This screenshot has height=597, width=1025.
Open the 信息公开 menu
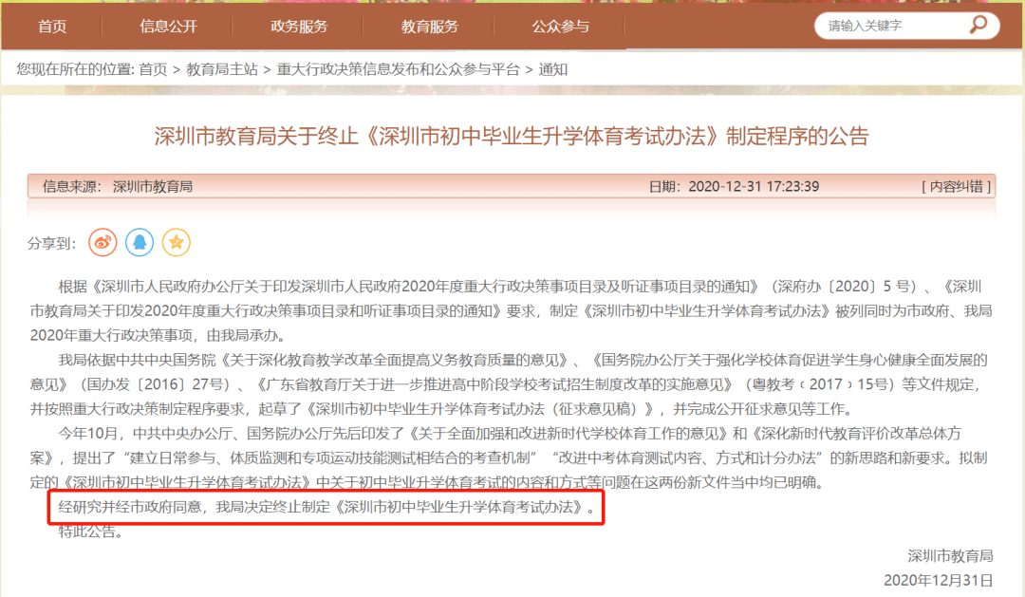(168, 27)
